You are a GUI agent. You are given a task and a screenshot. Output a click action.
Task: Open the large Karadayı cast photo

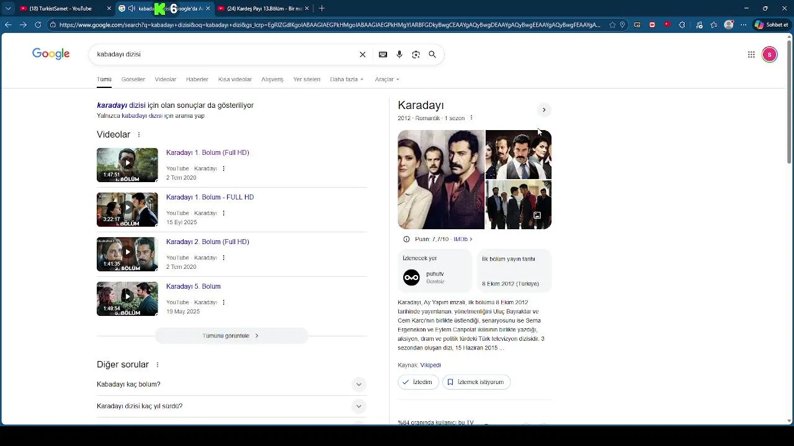click(441, 180)
